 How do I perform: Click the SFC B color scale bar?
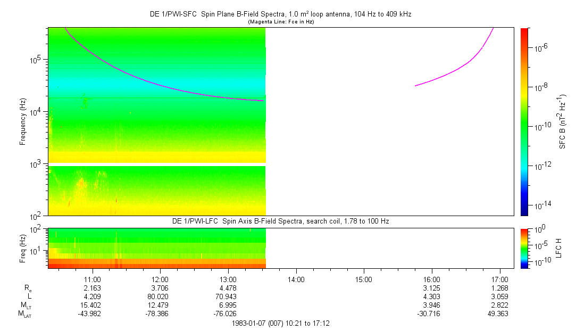[524, 121]
